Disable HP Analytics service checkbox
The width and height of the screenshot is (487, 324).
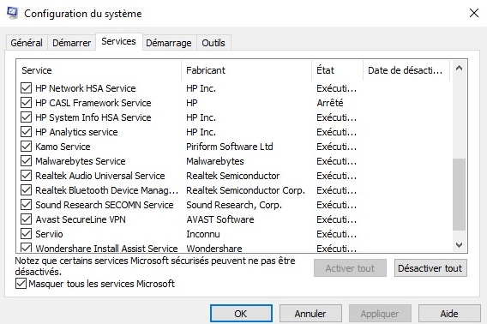[x=26, y=132]
